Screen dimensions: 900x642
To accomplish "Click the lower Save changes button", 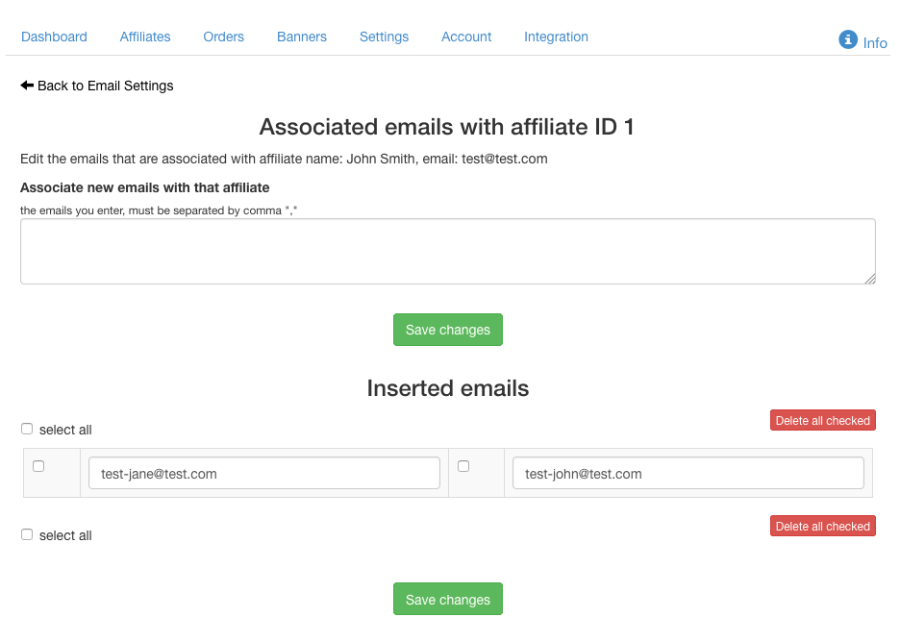I will 448,599.
